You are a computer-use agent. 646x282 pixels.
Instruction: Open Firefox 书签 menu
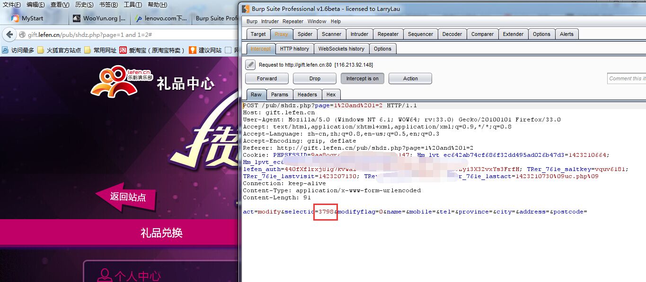[109, 5]
